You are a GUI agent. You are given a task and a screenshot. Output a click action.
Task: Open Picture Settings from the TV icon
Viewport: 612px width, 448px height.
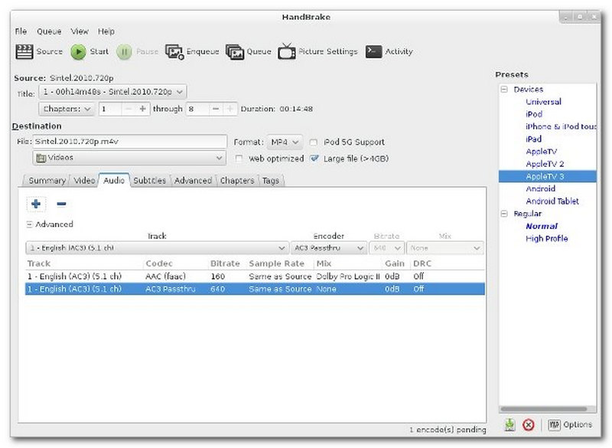click(x=287, y=52)
